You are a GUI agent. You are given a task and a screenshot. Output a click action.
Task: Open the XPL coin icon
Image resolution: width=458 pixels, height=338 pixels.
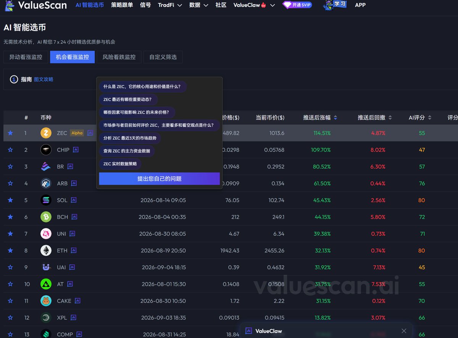pyautogui.click(x=46, y=318)
